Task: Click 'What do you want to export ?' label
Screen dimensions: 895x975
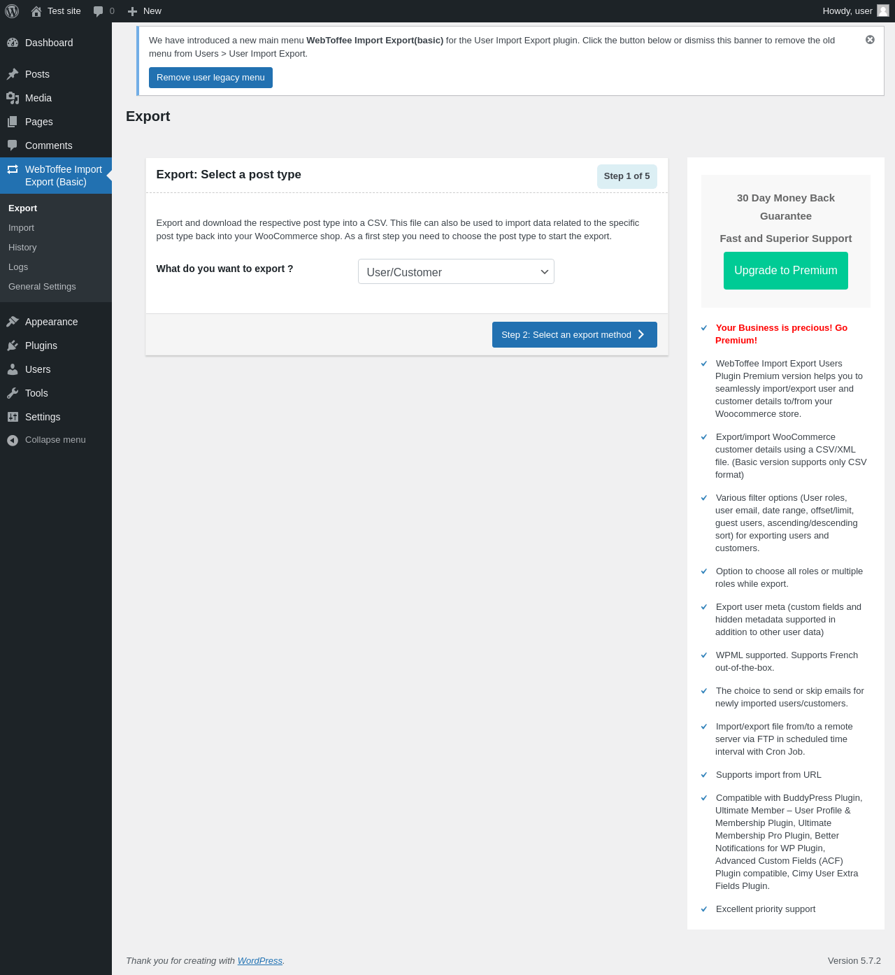Action: click(x=225, y=269)
